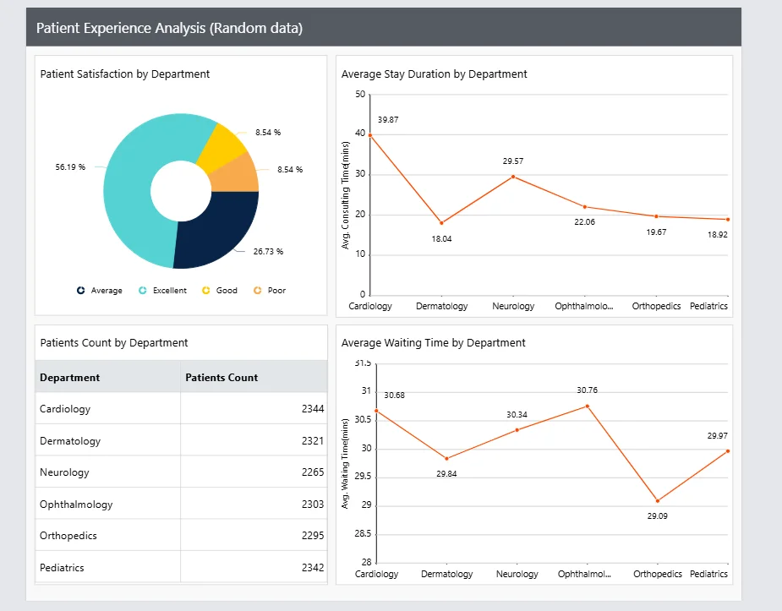Toggle the Poor legend icon

click(x=257, y=290)
